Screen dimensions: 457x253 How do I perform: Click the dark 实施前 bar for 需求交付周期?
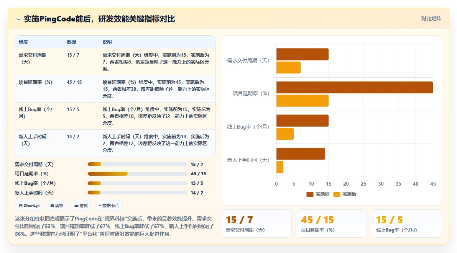[x=302, y=54]
